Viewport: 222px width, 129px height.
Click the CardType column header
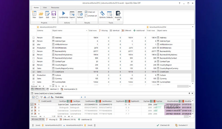click(63, 101)
